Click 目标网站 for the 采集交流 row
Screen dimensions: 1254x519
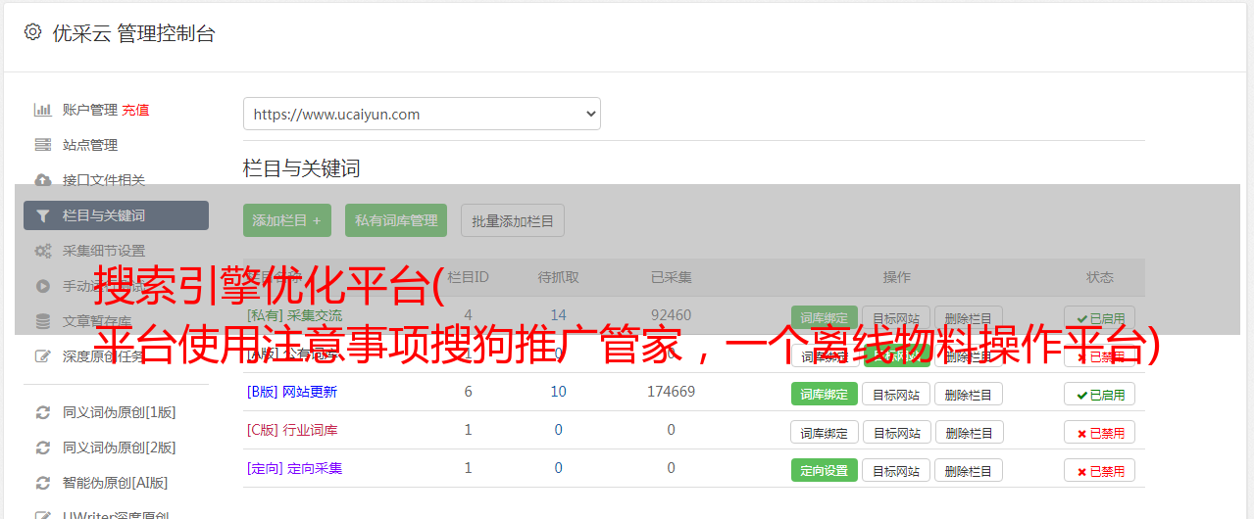point(896,318)
